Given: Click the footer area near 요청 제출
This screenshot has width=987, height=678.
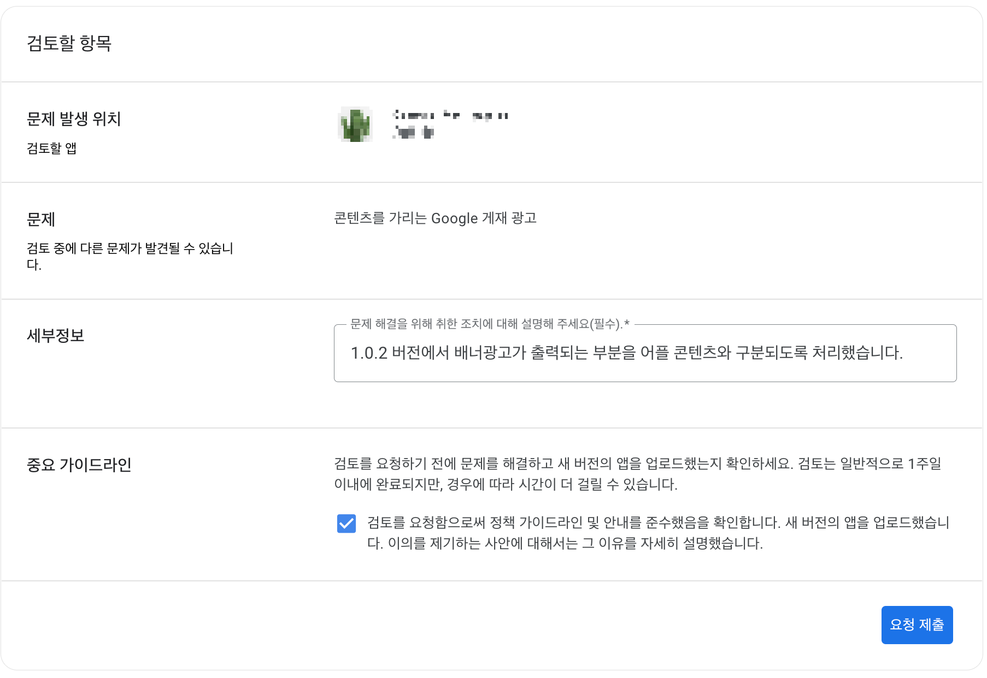Looking at the screenshot, I should point(916,625).
